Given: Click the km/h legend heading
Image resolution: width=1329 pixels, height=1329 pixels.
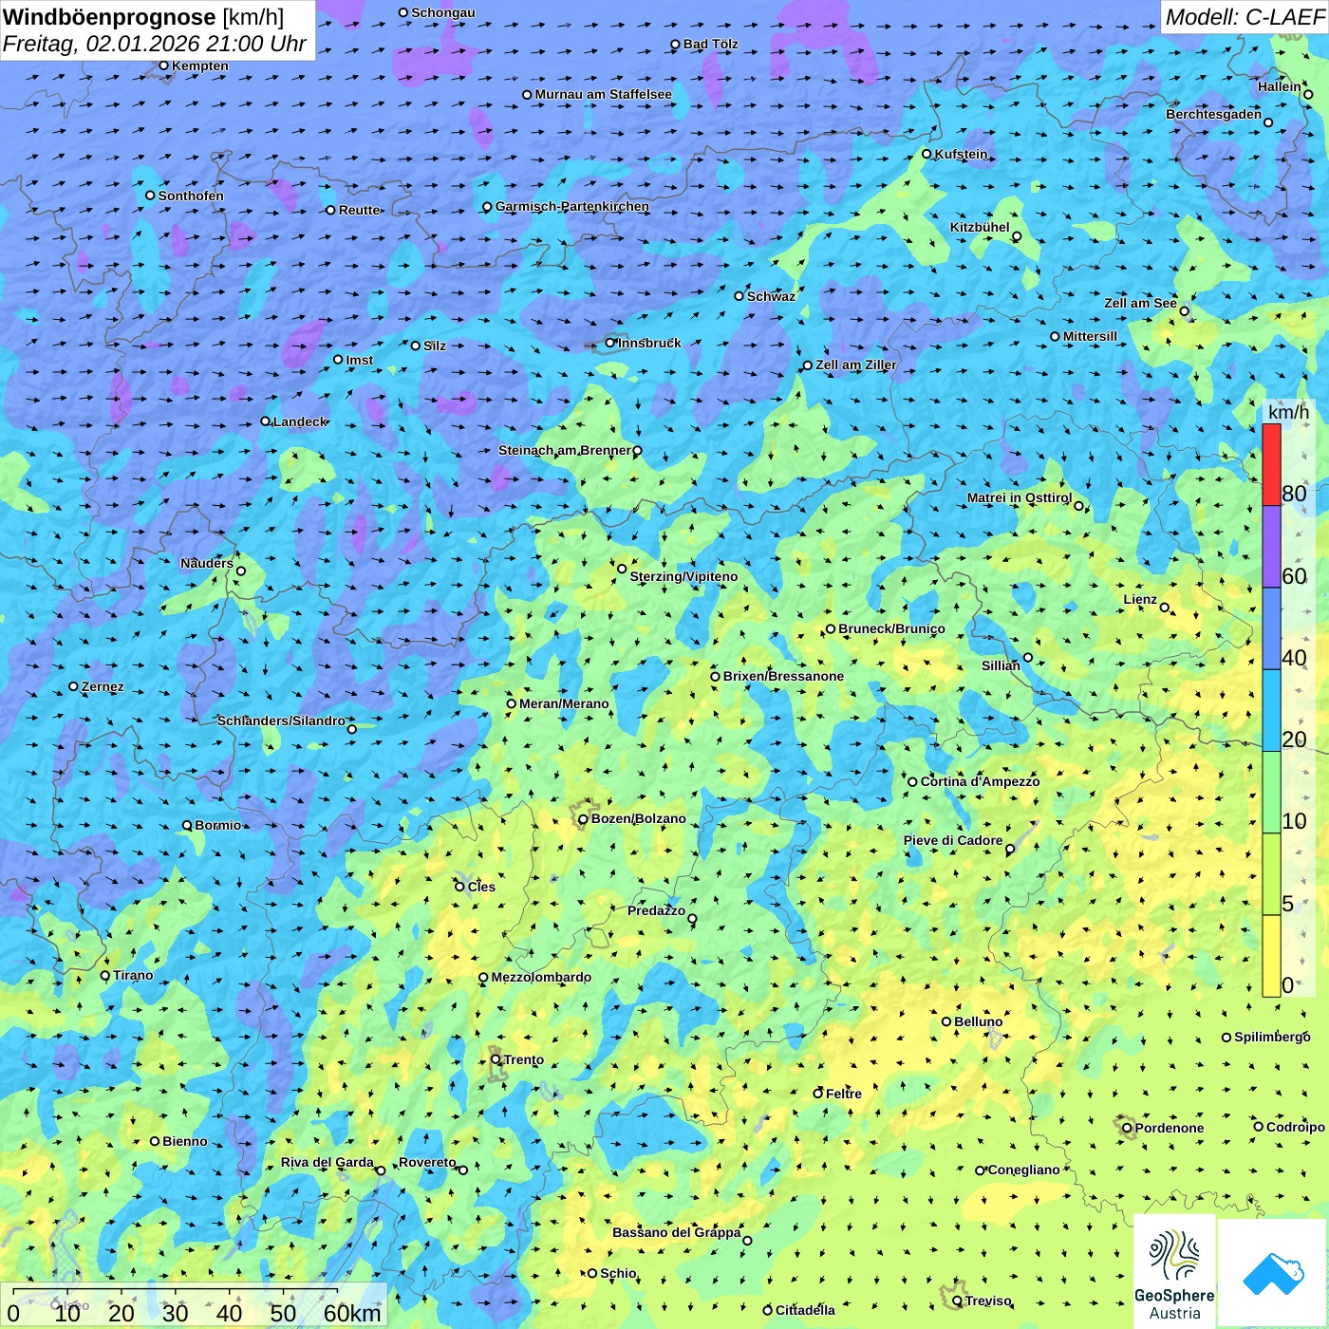Looking at the screenshot, I should [x=1288, y=412].
